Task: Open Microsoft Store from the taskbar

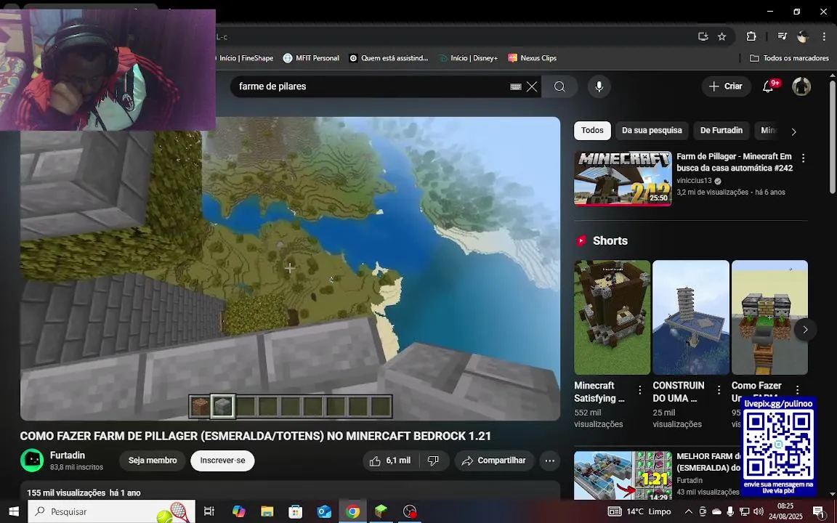Action: coord(295,511)
